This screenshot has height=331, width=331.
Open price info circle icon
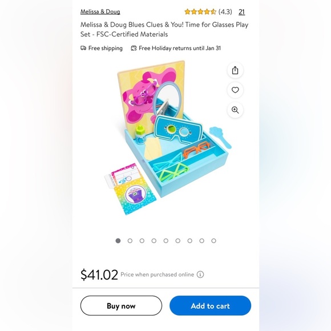pyautogui.click(x=200, y=275)
